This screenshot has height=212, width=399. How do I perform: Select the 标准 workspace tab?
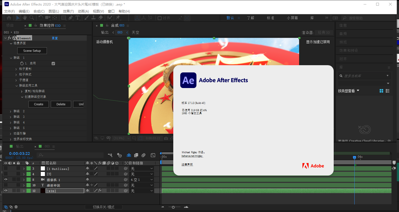270,18
